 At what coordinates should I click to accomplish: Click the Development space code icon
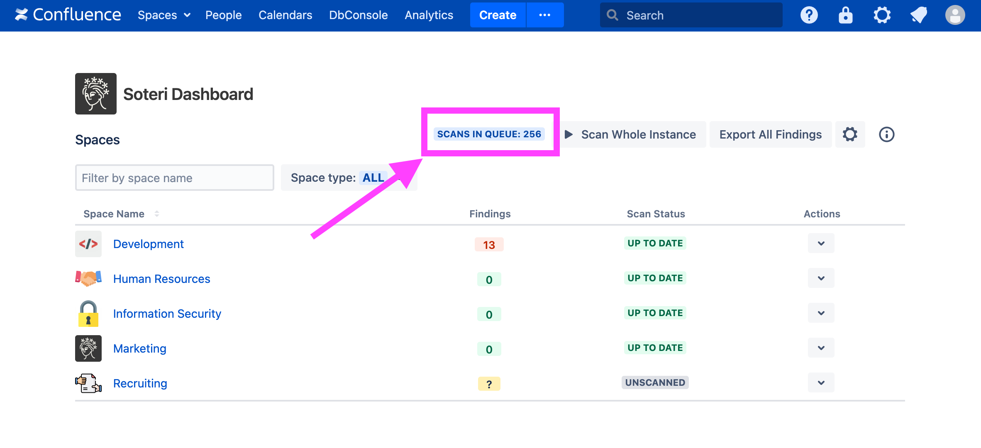pyautogui.click(x=88, y=244)
